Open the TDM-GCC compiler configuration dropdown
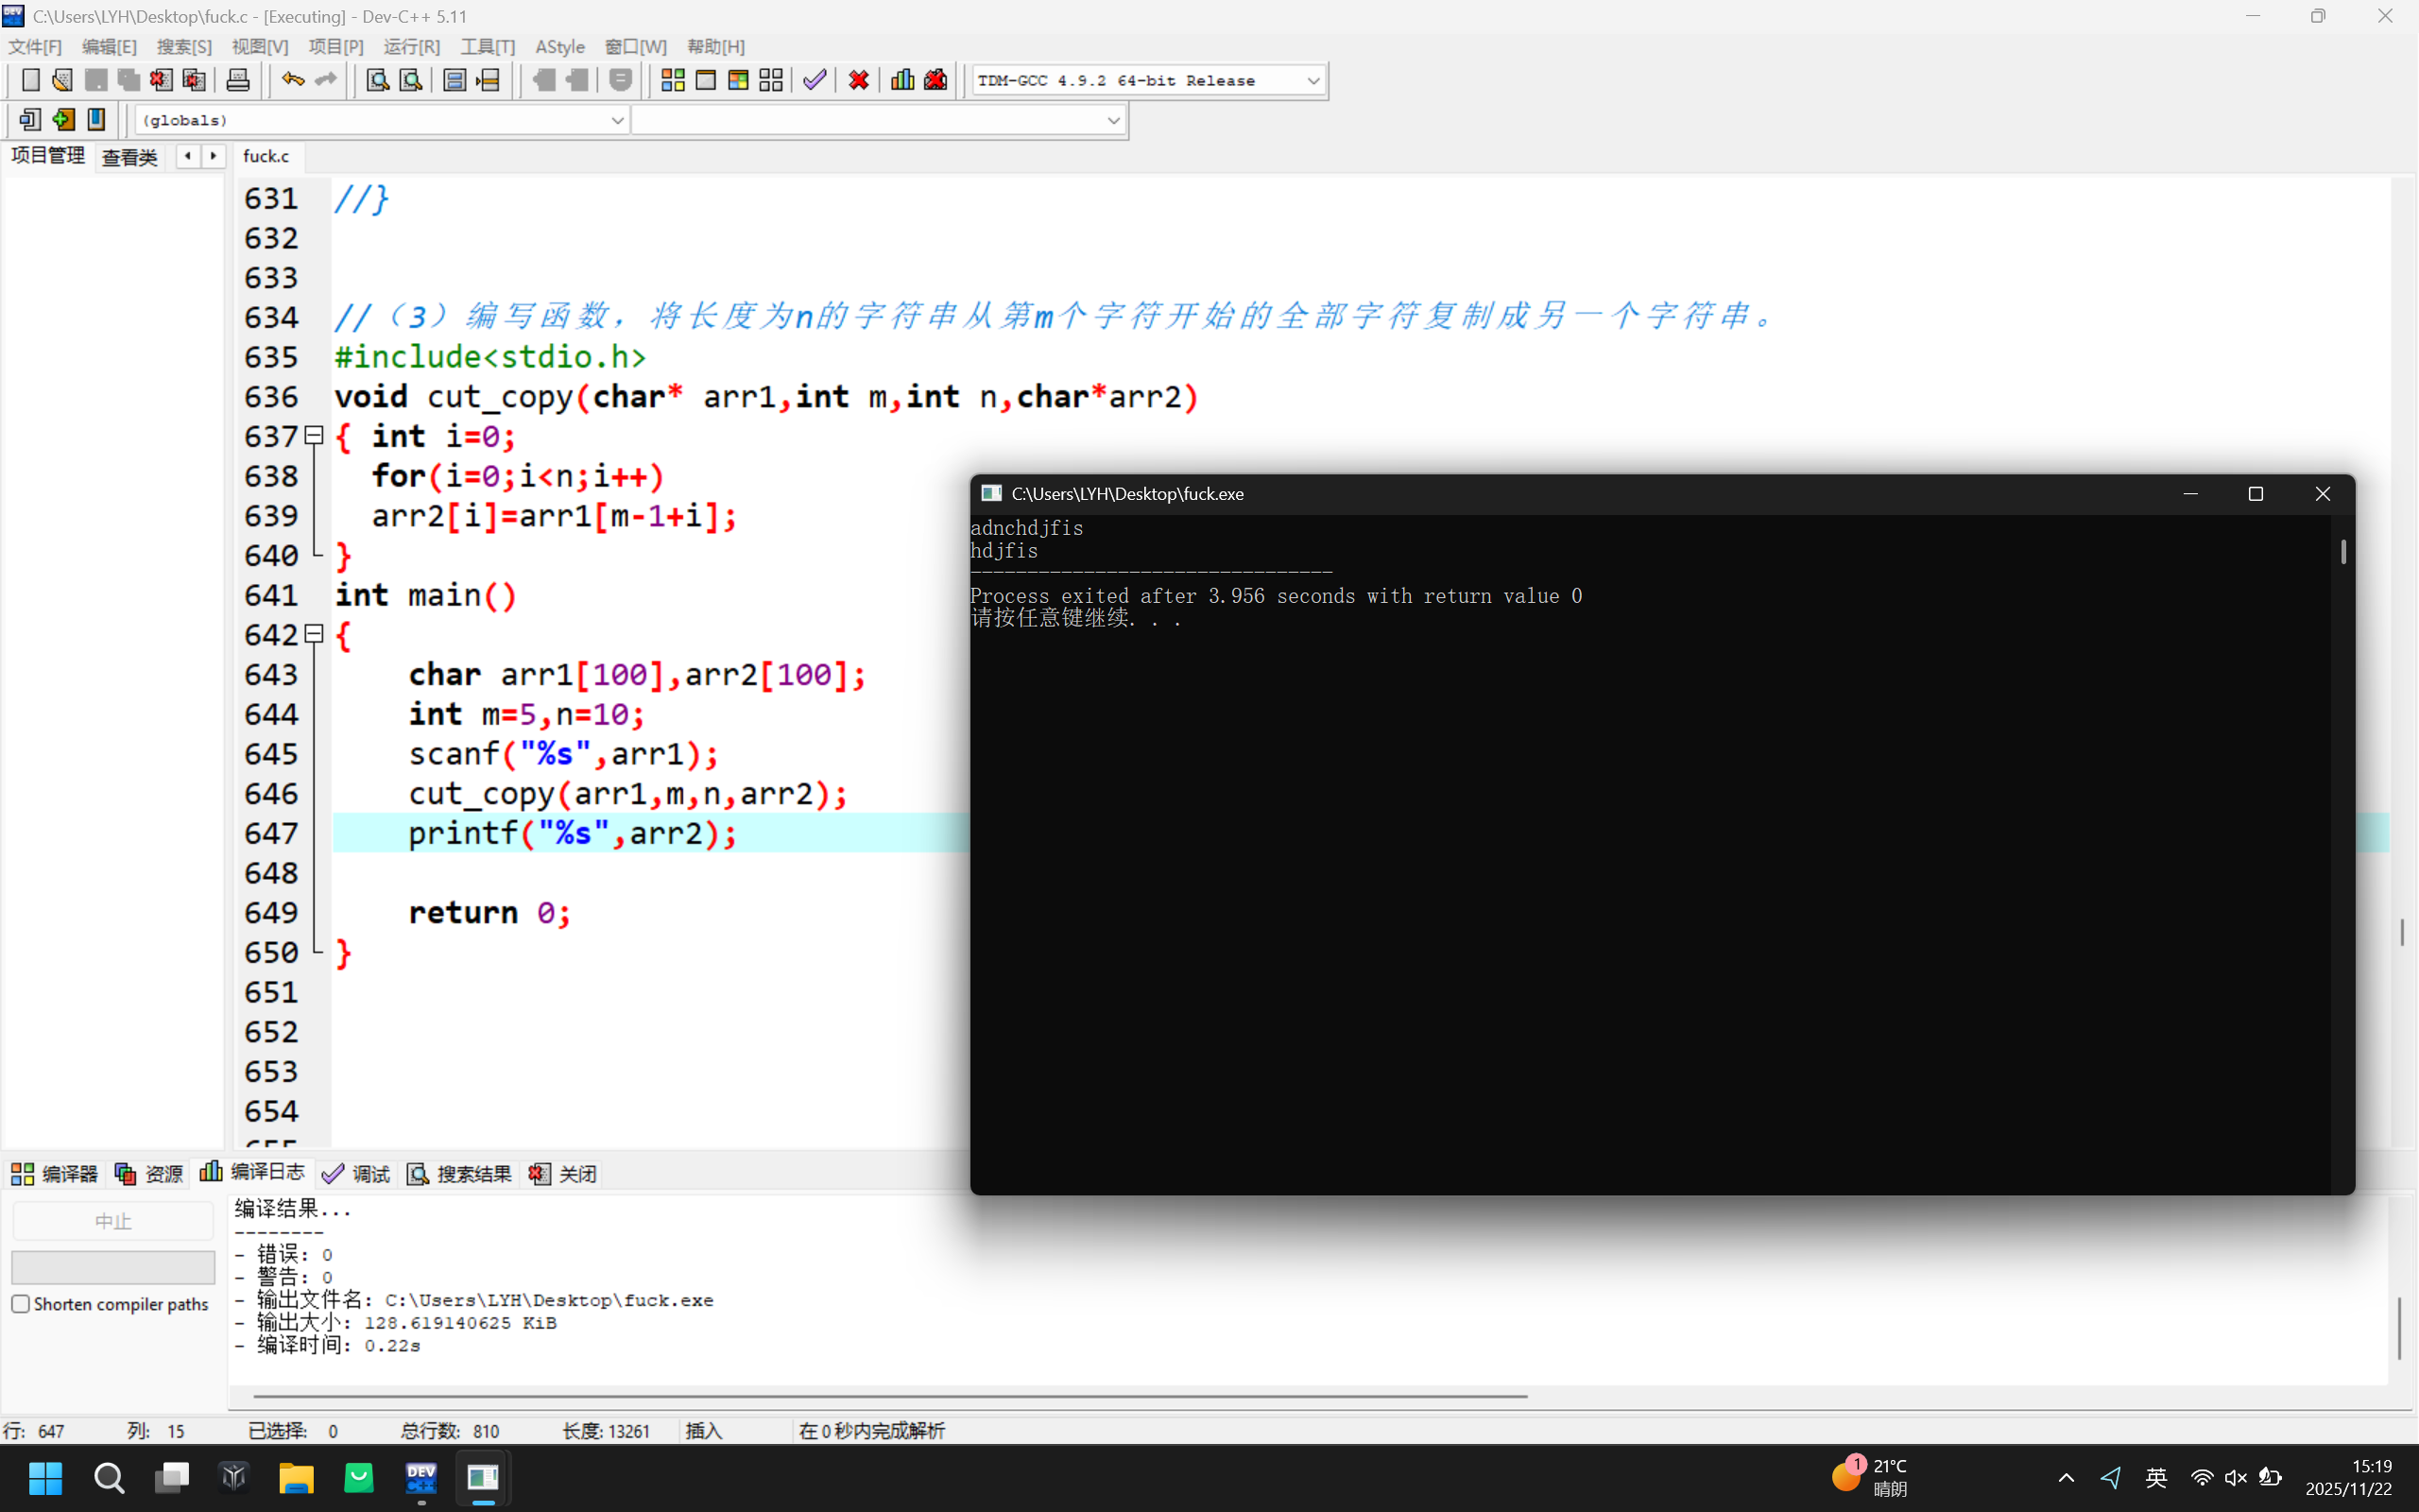The height and width of the screenshot is (1512, 2419). pyautogui.click(x=1312, y=80)
